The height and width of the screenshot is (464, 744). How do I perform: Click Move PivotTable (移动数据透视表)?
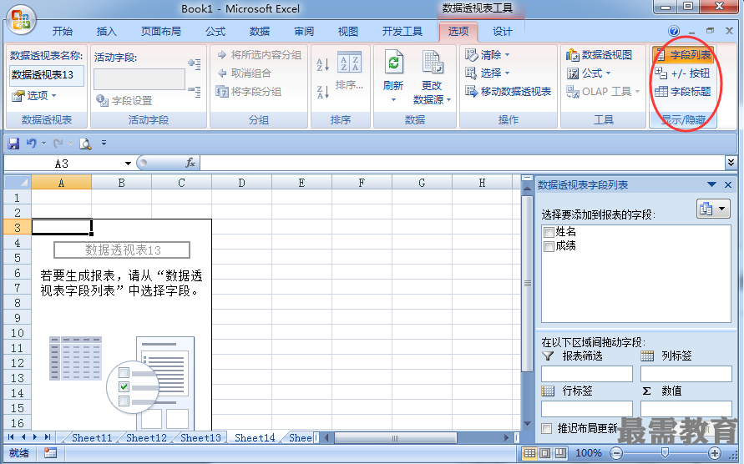point(509,92)
